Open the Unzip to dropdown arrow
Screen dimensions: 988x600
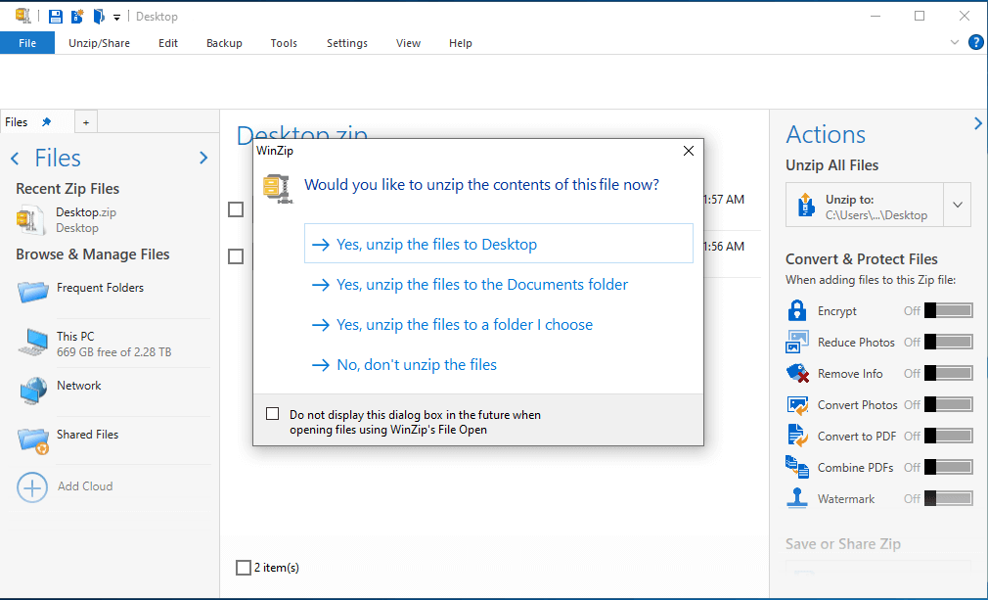(x=957, y=204)
